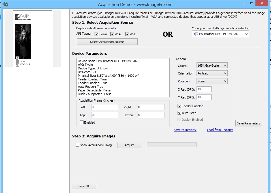Click the Load from Registry link
This screenshot has width=271, height=193.
[220, 130]
